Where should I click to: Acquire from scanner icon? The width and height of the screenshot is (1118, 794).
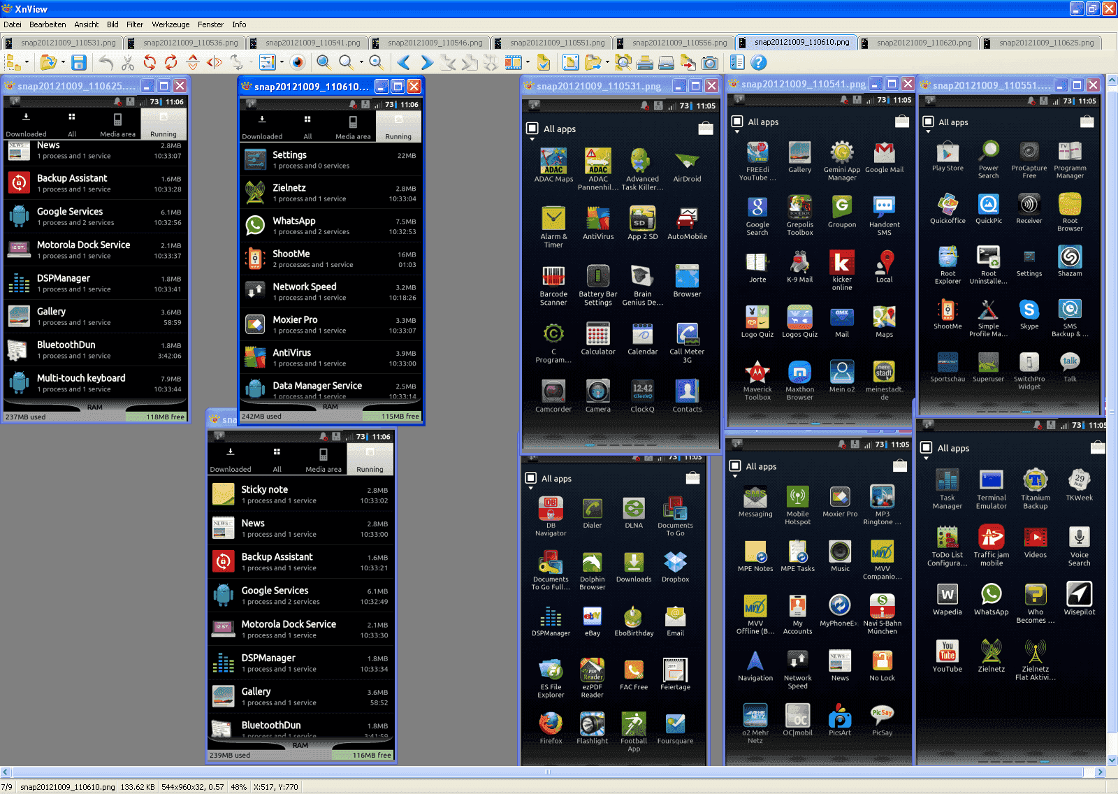[667, 63]
